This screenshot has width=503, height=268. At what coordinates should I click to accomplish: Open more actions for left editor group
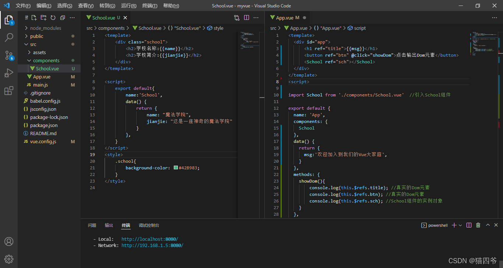click(x=256, y=18)
